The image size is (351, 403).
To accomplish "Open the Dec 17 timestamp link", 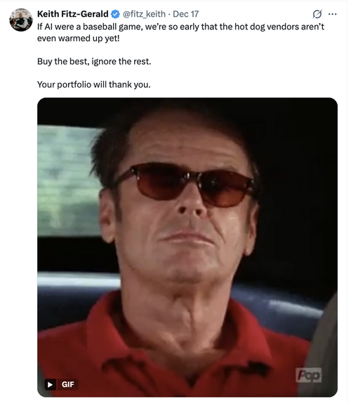I will [x=185, y=14].
